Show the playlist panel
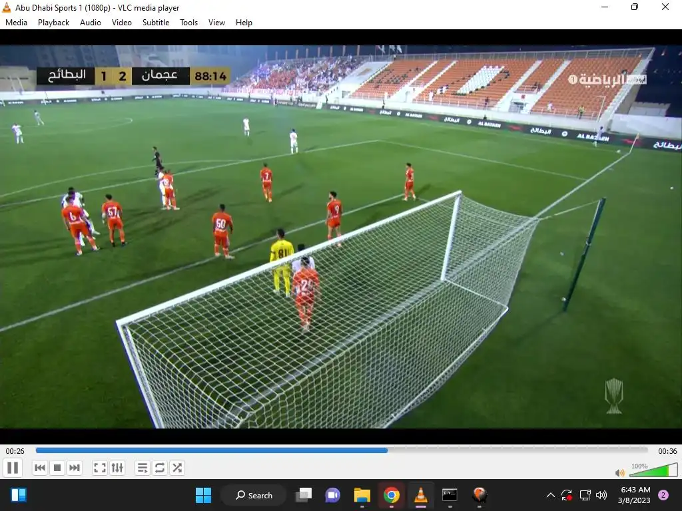Viewport: 682px width, 511px height. point(143,468)
